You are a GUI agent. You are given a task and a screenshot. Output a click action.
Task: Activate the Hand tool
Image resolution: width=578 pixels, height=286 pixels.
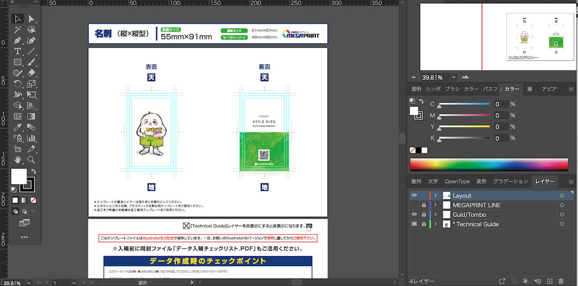click(18, 160)
